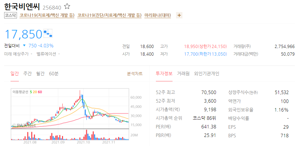Switch chart to 60분 tab

(x=54, y=73)
